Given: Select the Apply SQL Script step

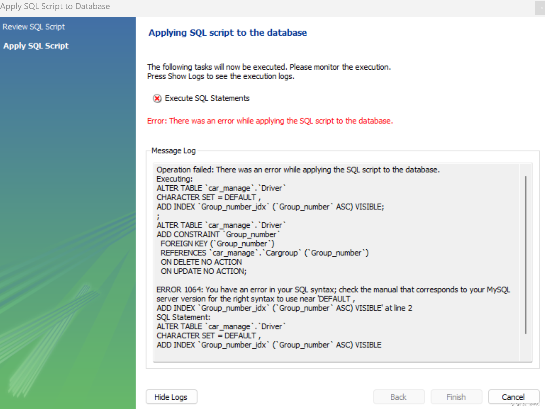Looking at the screenshot, I should [36, 46].
